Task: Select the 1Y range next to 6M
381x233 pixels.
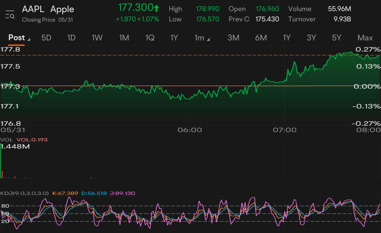Action: point(287,38)
